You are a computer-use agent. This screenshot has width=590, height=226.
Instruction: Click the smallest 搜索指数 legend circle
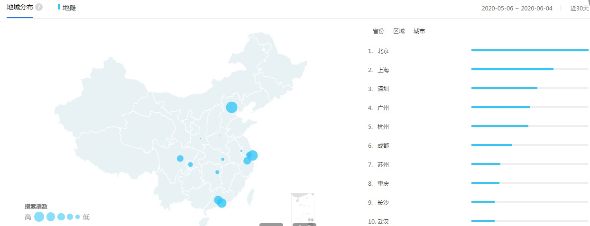[x=77, y=217]
